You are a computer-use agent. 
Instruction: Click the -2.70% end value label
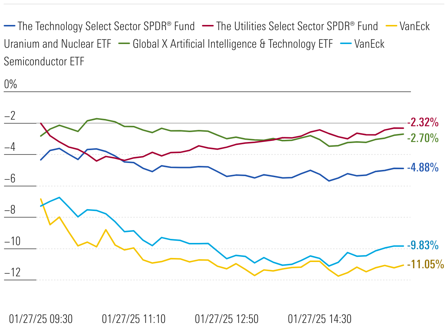pos(423,138)
